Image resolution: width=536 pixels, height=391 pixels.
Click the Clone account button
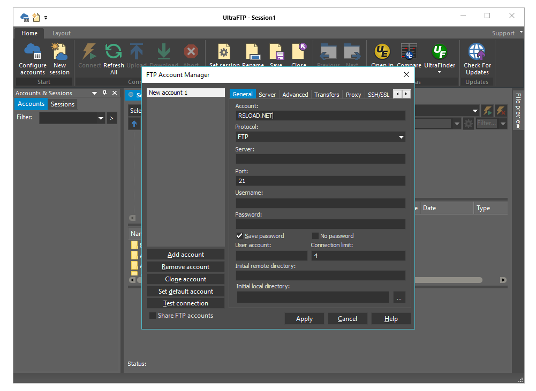click(186, 279)
